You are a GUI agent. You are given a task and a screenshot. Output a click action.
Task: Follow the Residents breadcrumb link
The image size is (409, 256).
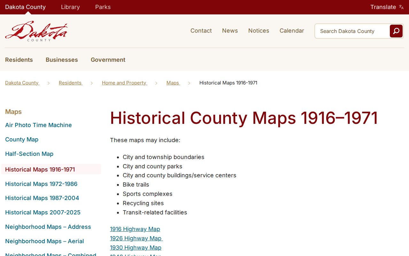pos(70,83)
